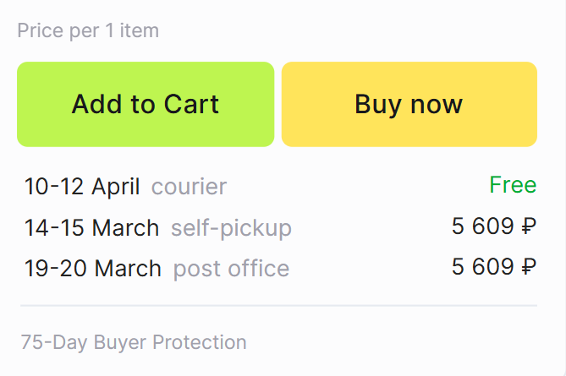
Task: Click the word March in self-pickup row
Action: tap(125, 227)
